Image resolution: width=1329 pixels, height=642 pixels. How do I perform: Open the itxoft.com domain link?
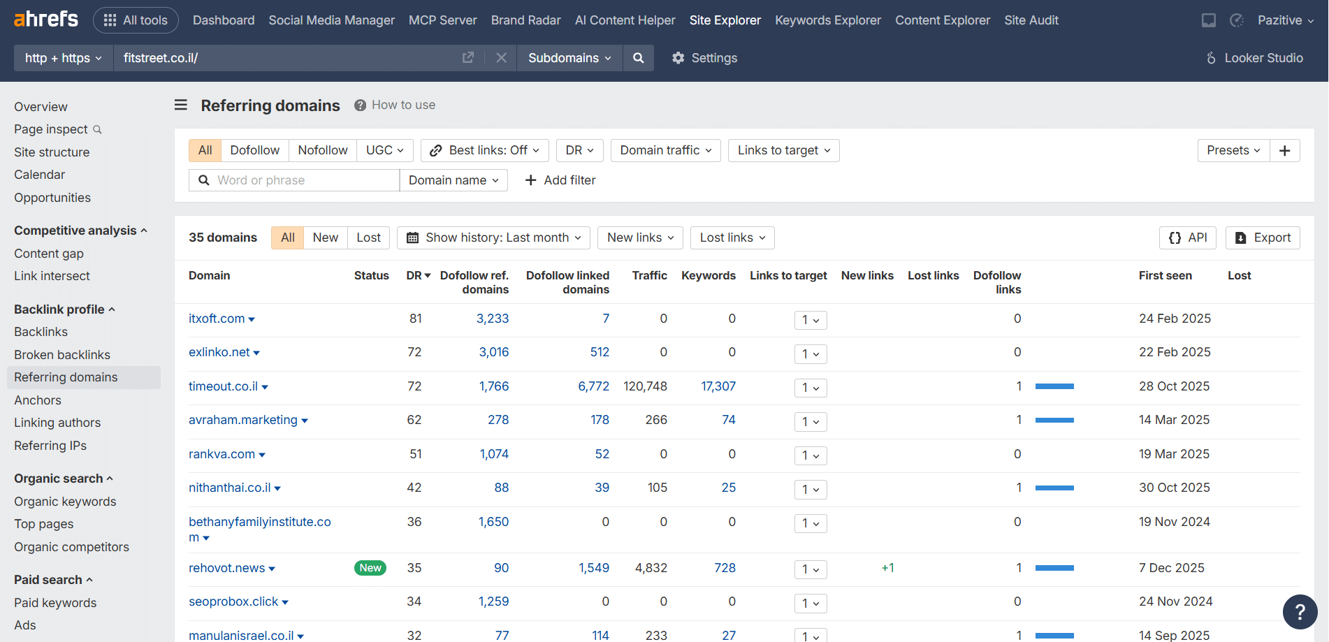tap(217, 319)
